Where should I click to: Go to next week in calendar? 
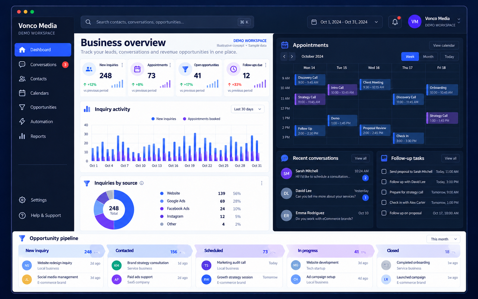coord(292,56)
